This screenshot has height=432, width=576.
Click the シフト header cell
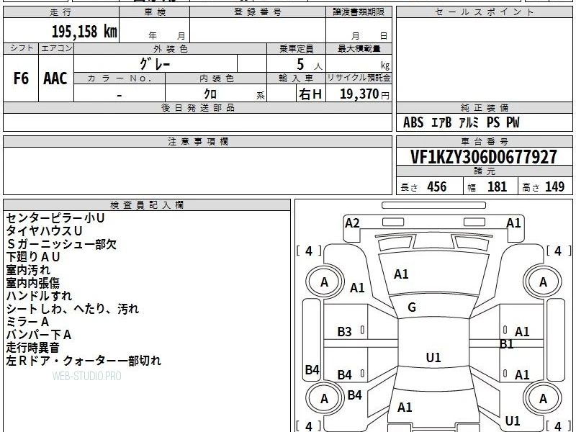coord(21,48)
